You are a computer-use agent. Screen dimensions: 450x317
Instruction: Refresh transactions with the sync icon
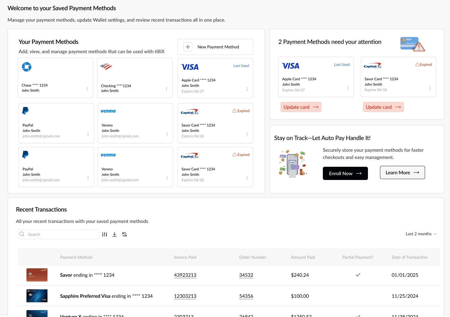[x=124, y=234]
